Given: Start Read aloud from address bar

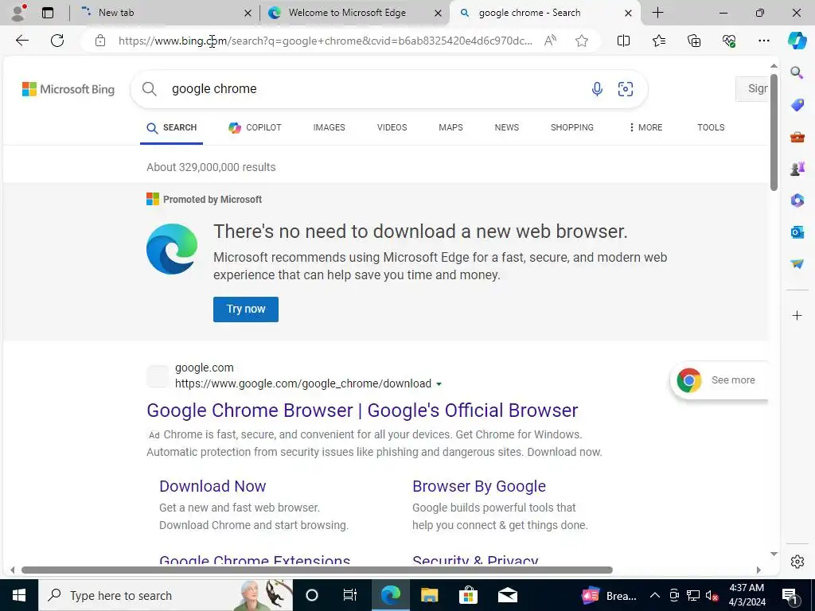Looking at the screenshot, I should click(550, 41).
